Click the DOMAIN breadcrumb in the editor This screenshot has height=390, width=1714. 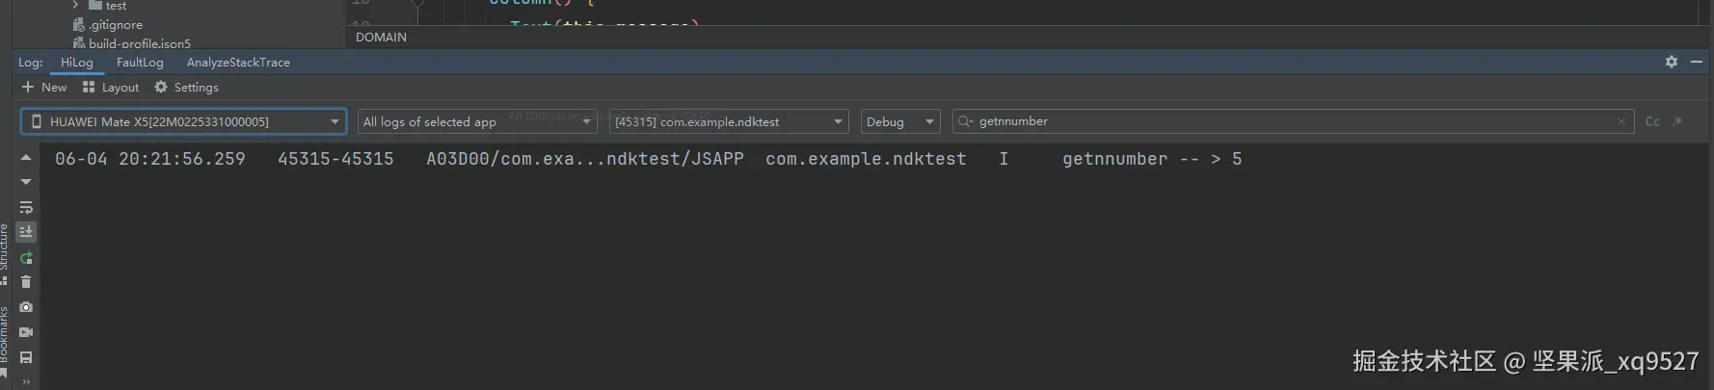coord(381,38)
